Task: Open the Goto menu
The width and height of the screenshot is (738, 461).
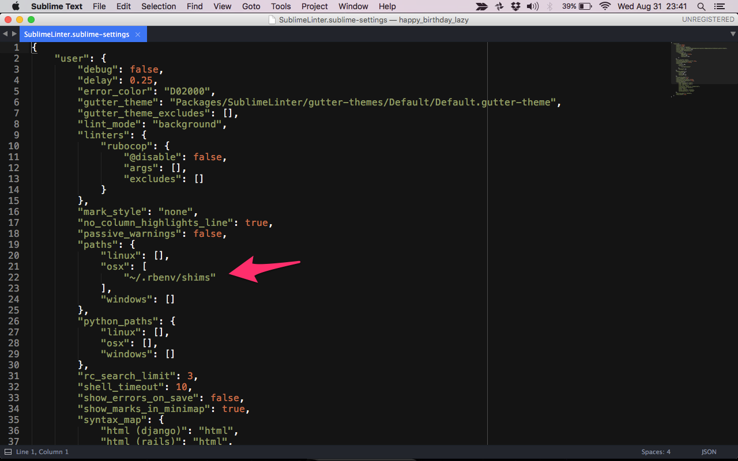Action: pyautogui.click(x=251, y=6)
